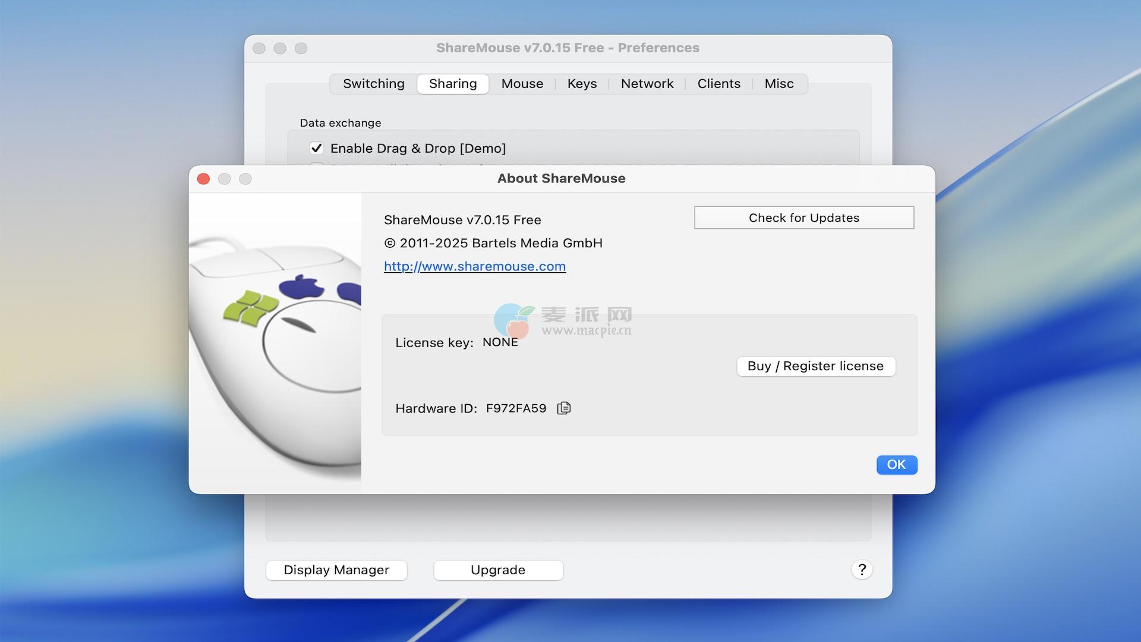Screen dimensions: 1141x642
Task: Open the sharemouse.com website link
Action: click(474, 266)
